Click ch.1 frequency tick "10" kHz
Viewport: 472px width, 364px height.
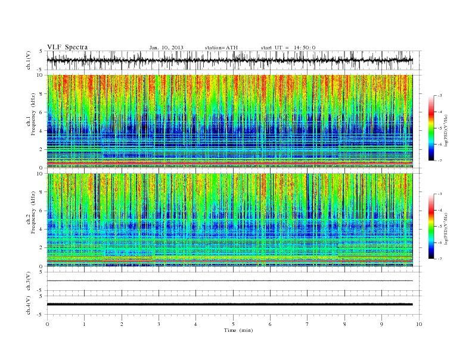tap(40, 75)
